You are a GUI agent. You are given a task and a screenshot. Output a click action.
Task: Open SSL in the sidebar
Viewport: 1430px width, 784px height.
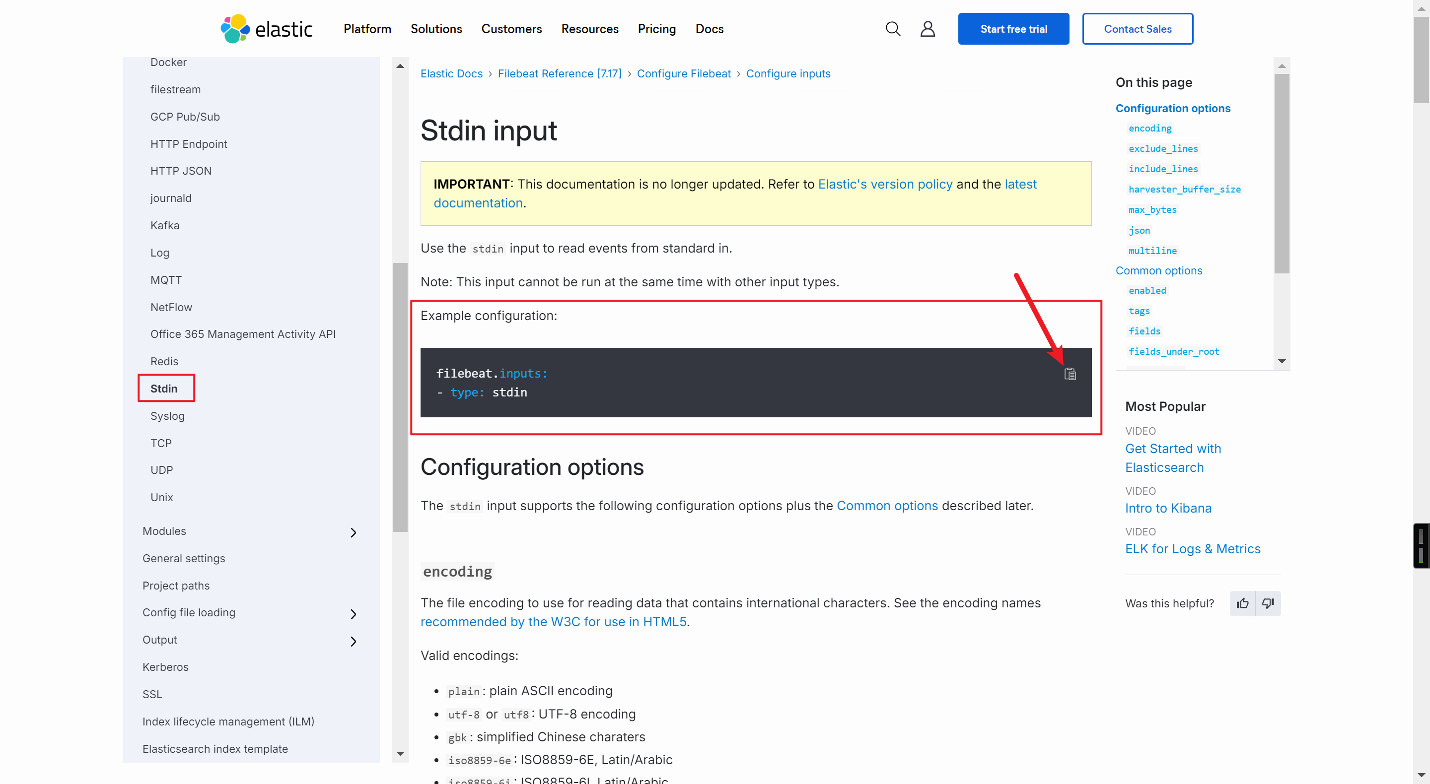coord(152,694)
